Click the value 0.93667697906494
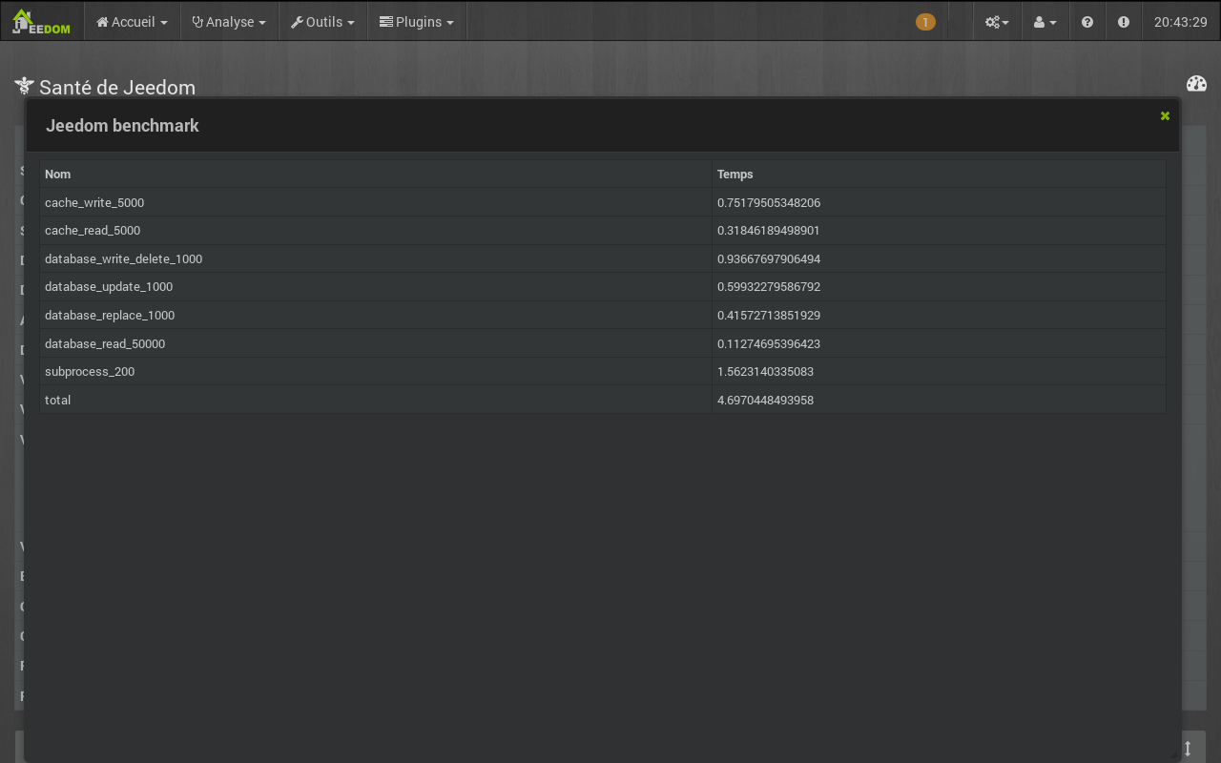Viewport: 1221px width, 763px height. (x=769, y=258)
